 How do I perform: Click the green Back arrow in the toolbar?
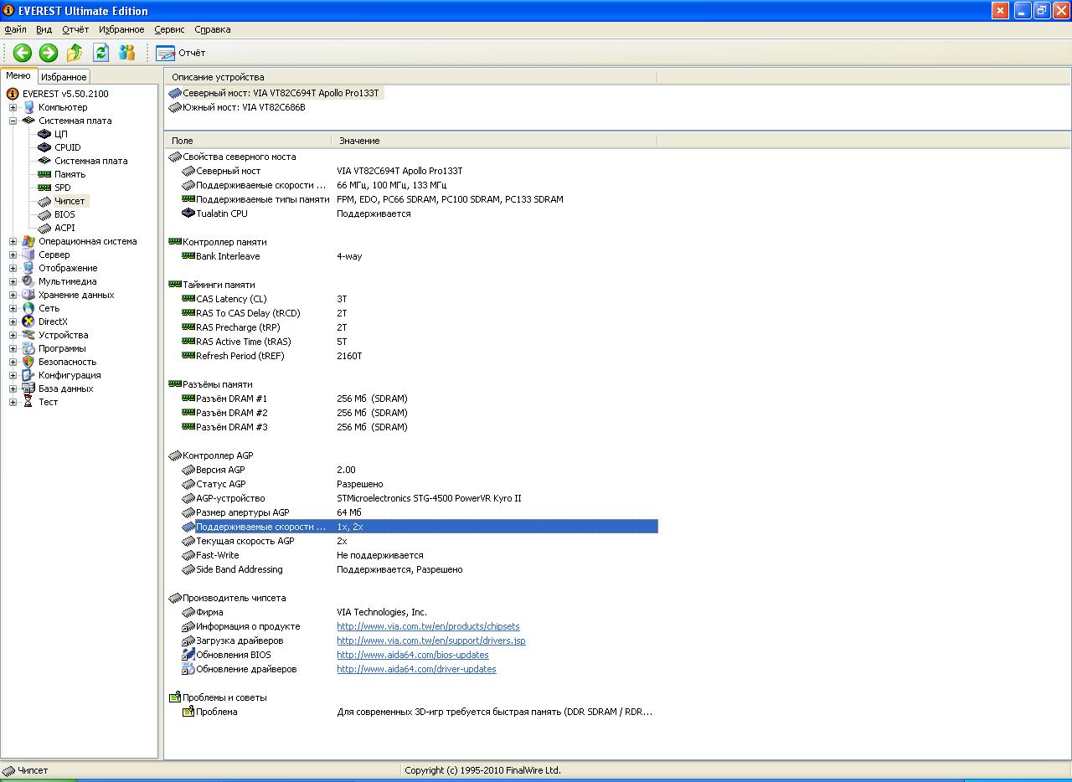pyautogui.click(x=23, y=53)
